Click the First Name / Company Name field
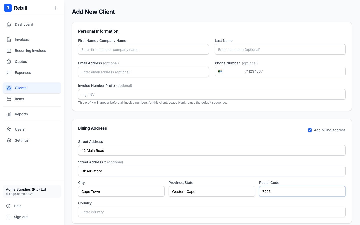The width and height of the screenshot is (360, 225). pos(143,49)
